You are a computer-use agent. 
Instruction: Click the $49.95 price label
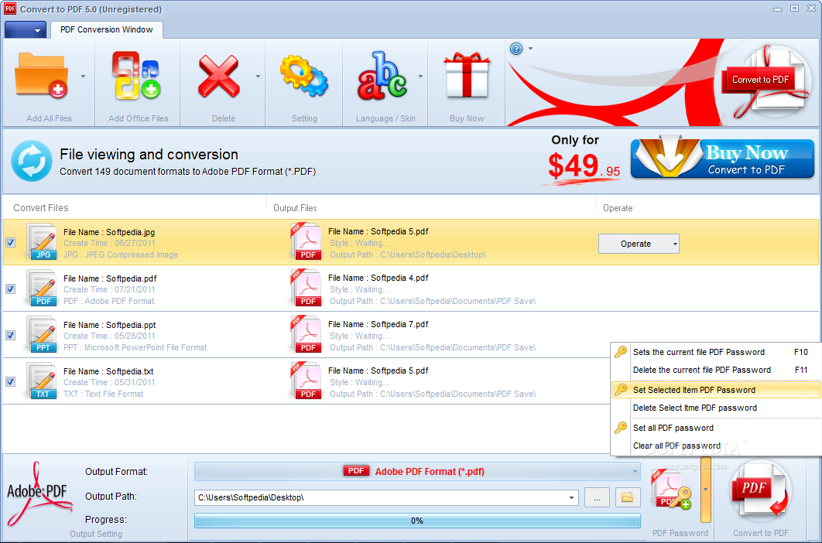[x=584, y=166]
